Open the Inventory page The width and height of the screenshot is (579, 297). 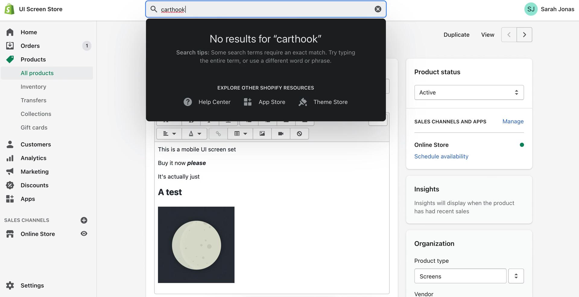[x=33, y=87]
